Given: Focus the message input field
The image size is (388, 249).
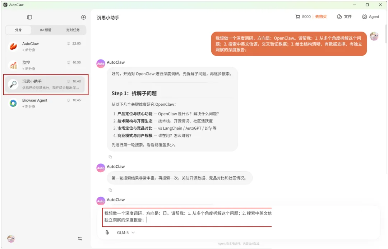Looking at the screenshot, I should click(187, 217).
